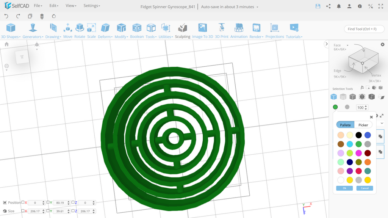Image resolution: width=388 pixels, height=218 pixels.
Task: Click the texture sphere icon
Action: (x=347, y=107)
